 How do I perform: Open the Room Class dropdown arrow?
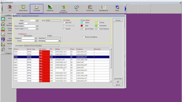tap(37, 26)
